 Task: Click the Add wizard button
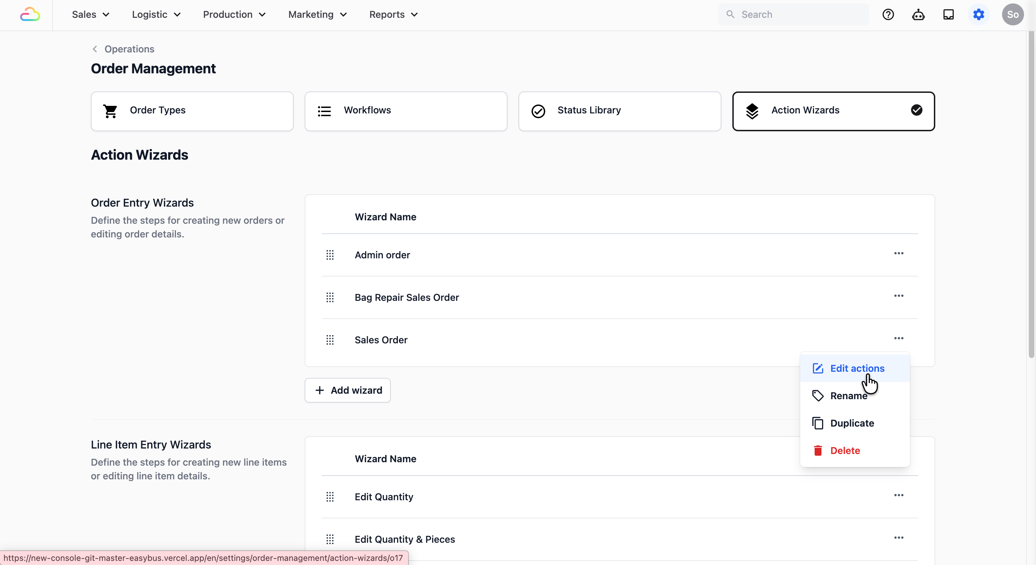pyautogui.click(x=348, y=390)
